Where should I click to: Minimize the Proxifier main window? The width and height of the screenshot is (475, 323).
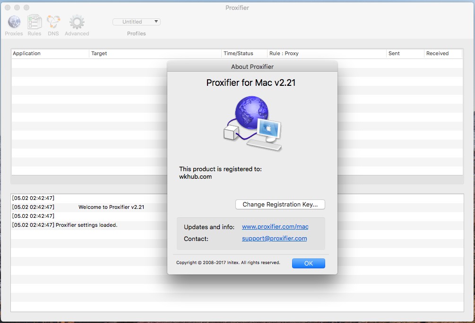pos(17,8)
